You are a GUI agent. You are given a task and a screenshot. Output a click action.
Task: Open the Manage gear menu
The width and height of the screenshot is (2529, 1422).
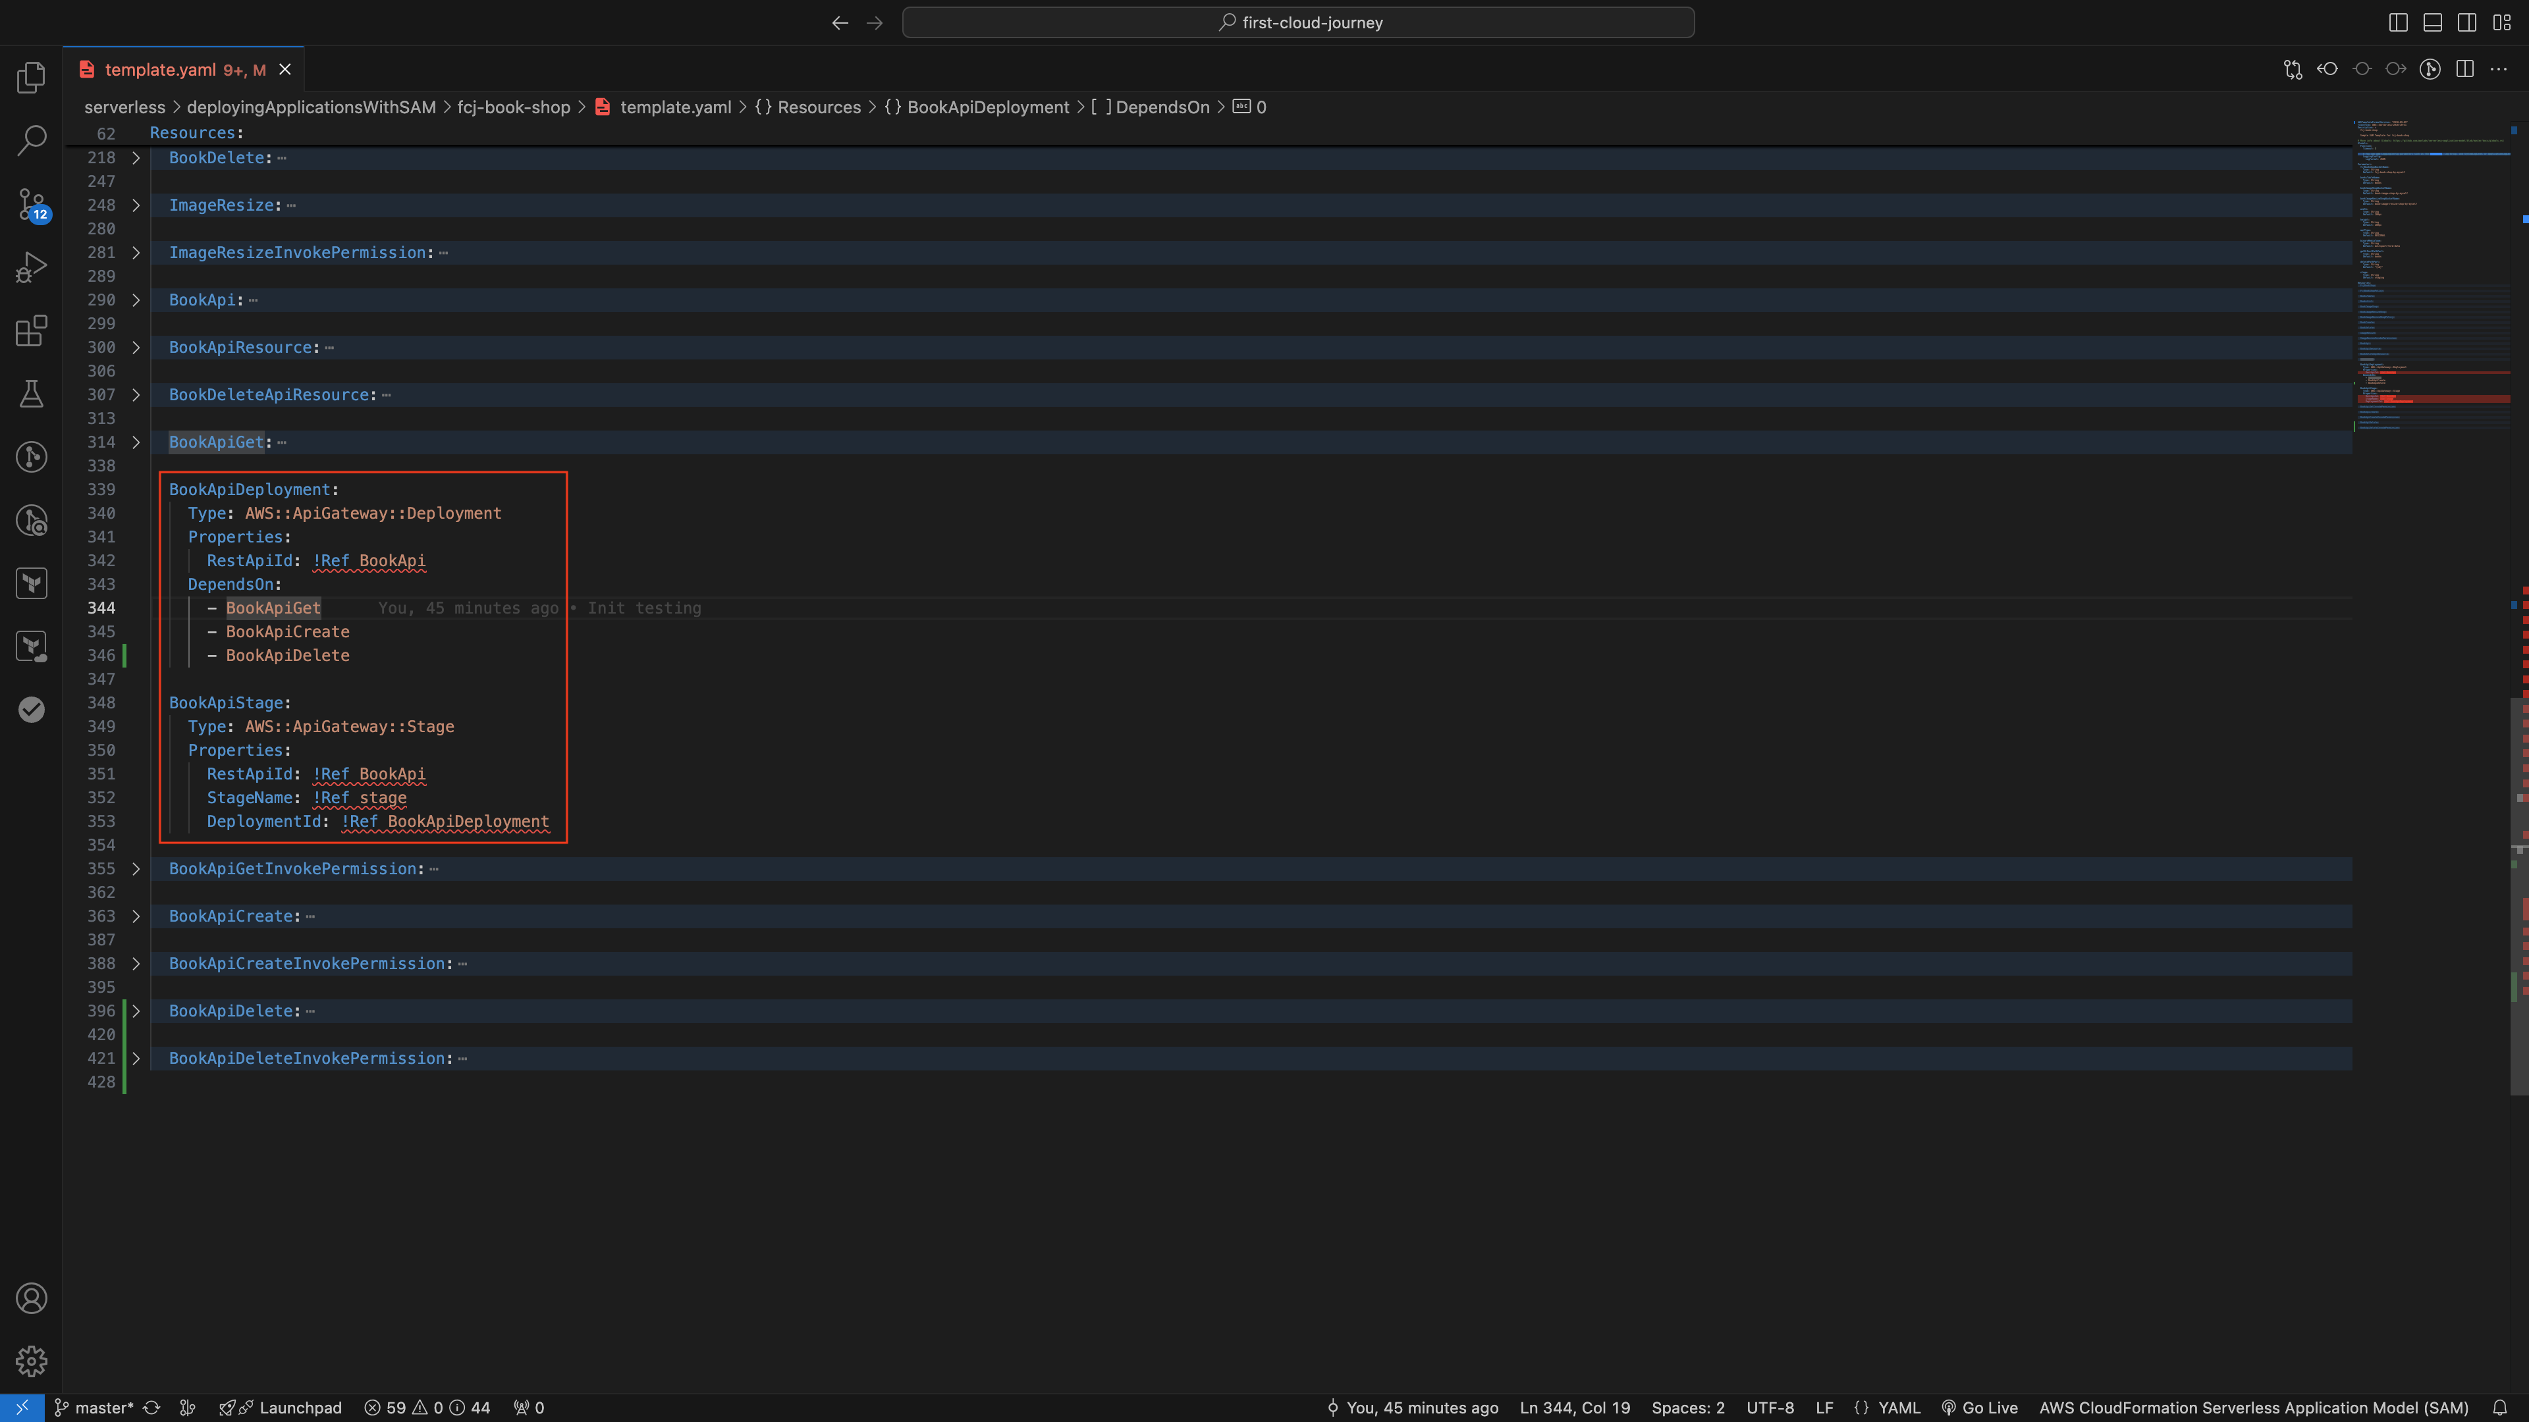click(x=32, y=1361)
